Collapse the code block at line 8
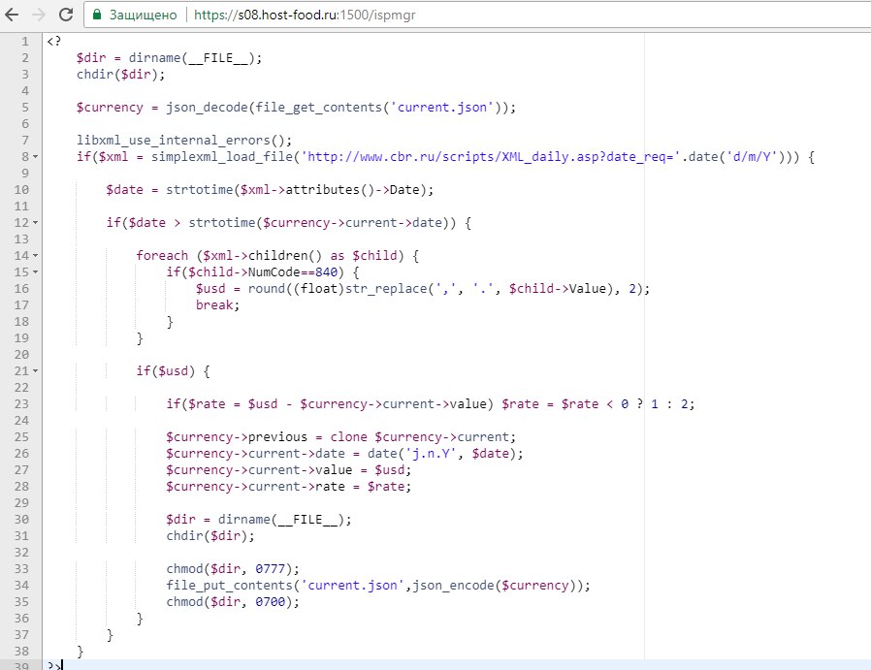 point(36,157)
